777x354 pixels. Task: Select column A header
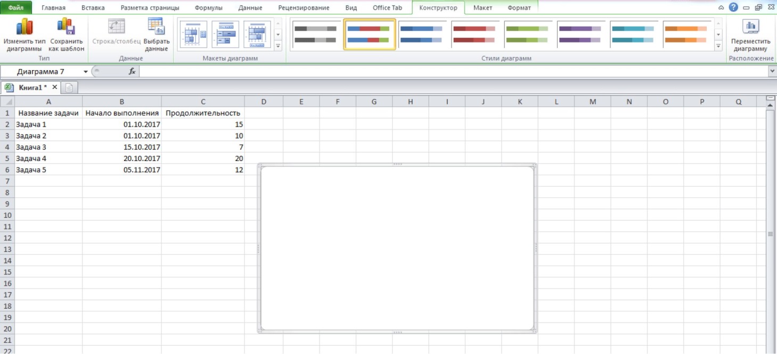coord(48,102)
